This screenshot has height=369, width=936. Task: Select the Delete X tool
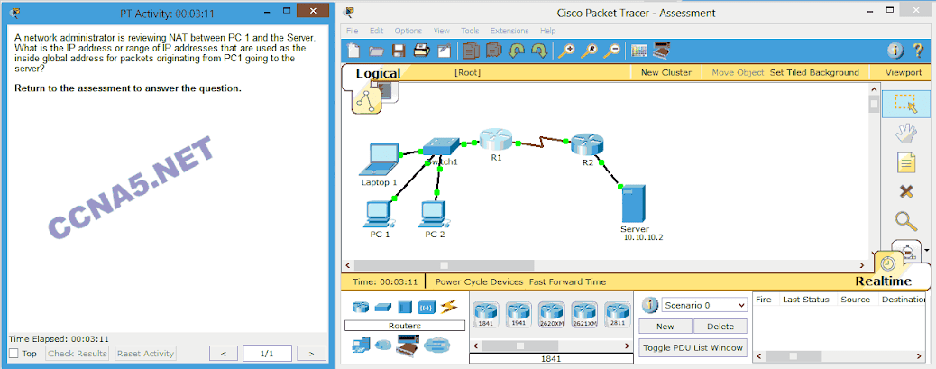[906, 191]
